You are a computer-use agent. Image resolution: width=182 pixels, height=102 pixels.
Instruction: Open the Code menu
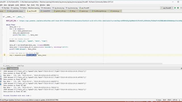point(17,5)
